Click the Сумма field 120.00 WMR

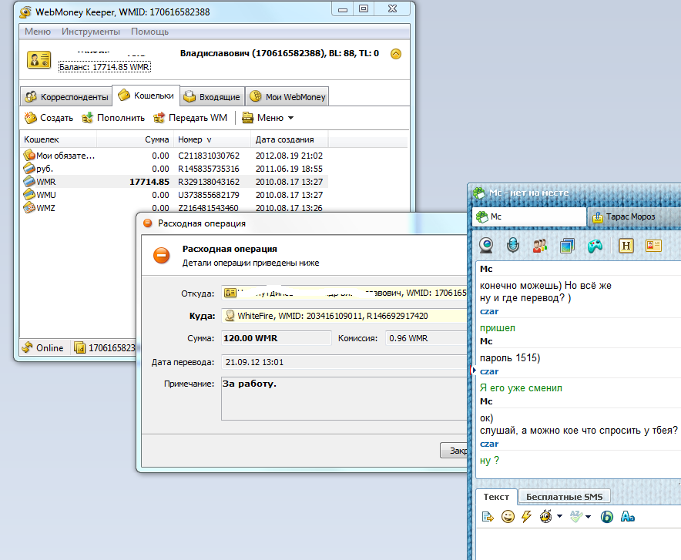[277, 338]
